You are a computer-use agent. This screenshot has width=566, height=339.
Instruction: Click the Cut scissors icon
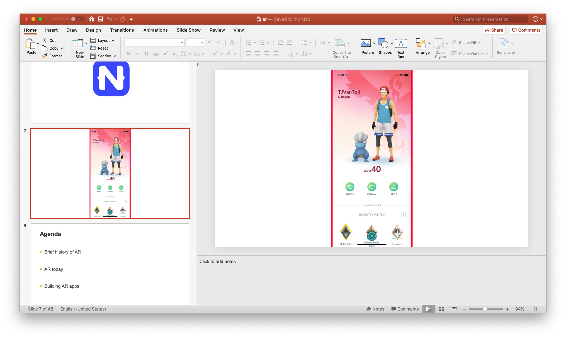[x=45, y=40]
